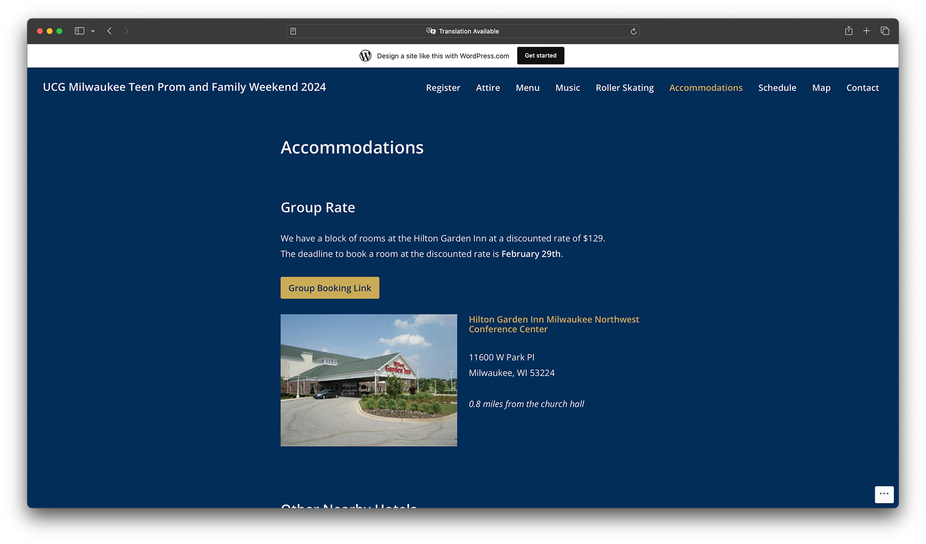This screenshot has height=544, width=926.
Task: Click the address line 11600 W Park Pl
Action: tap(502, 358)
